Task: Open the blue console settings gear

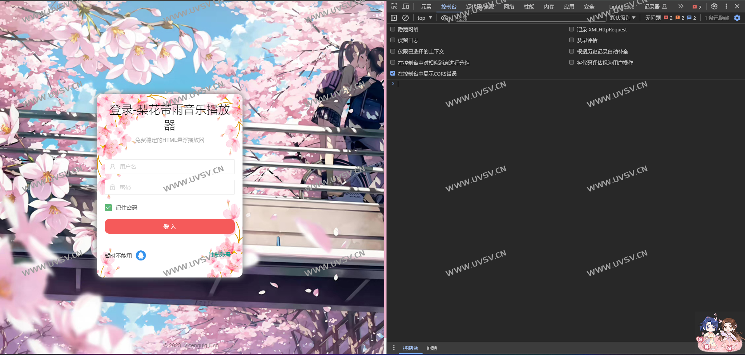Action: point(737,18)
